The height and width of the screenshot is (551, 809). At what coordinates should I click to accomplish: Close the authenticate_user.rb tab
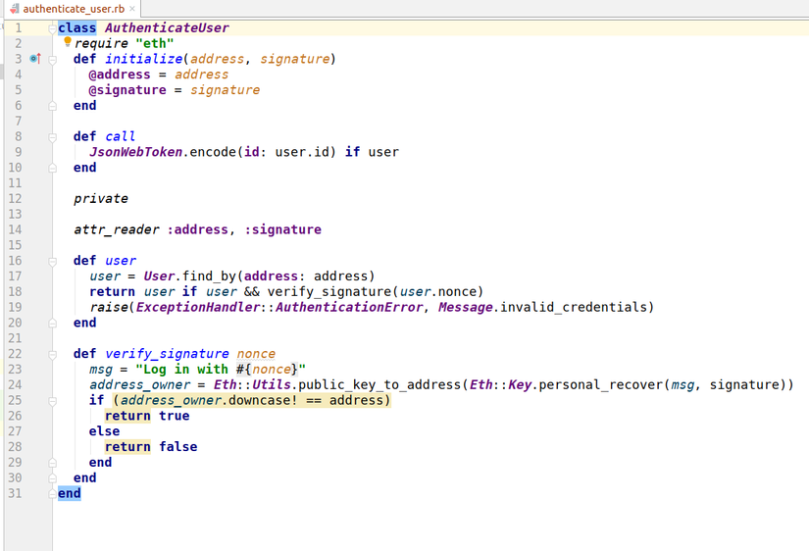[132, 9]
